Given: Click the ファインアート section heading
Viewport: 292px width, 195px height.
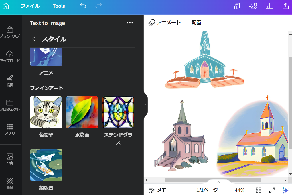Looking at the screenshot, I should (46, 88).
